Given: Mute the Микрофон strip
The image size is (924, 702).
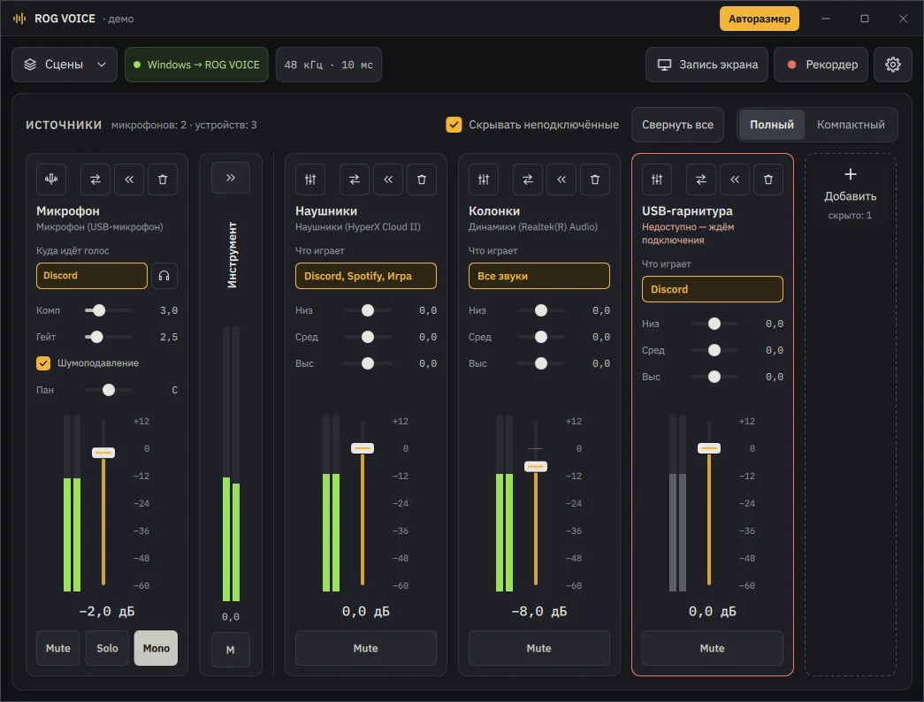Looking at the screenshot, I should point(57,648).
